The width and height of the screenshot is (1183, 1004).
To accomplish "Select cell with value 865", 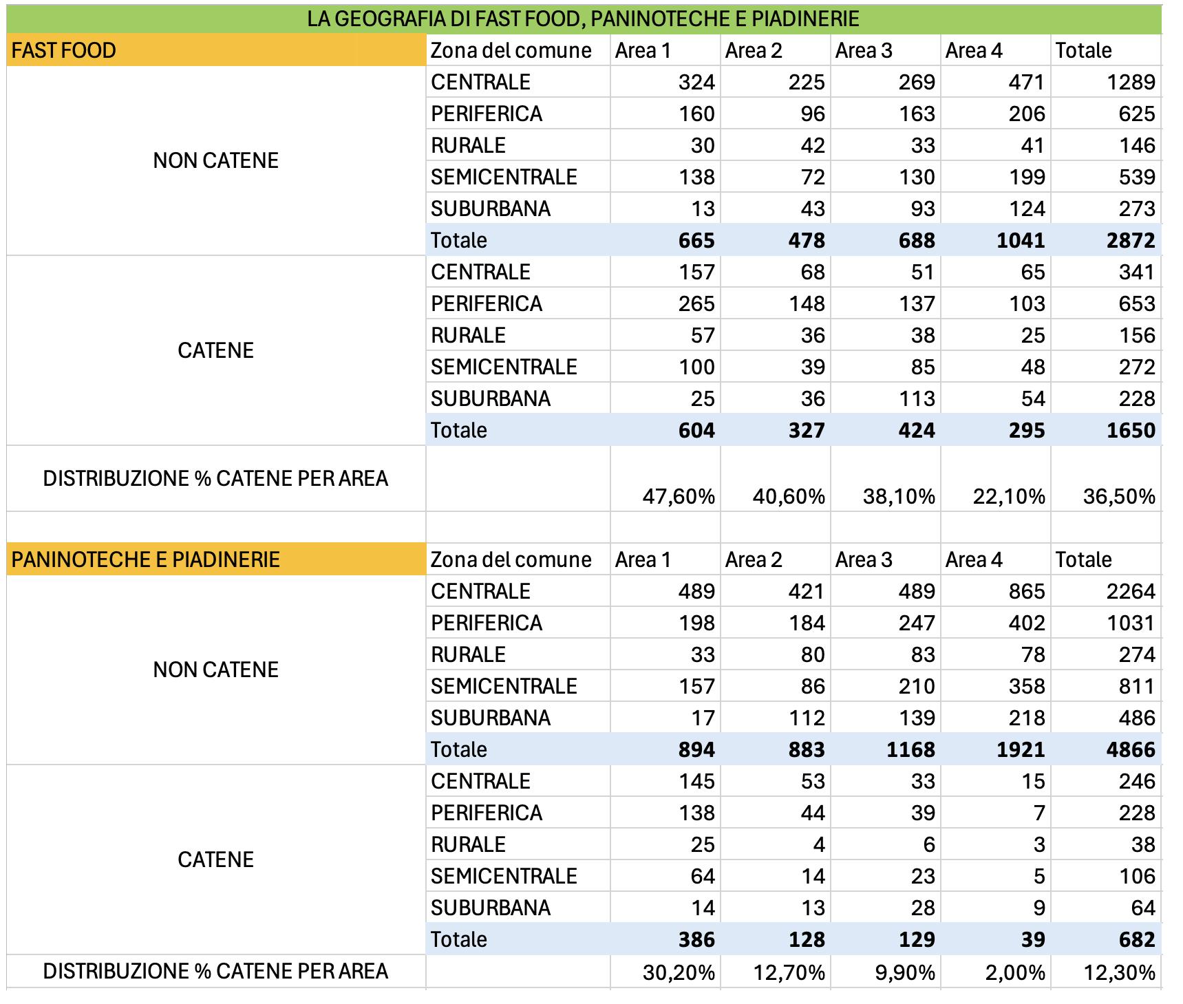I will coord(996,591).
